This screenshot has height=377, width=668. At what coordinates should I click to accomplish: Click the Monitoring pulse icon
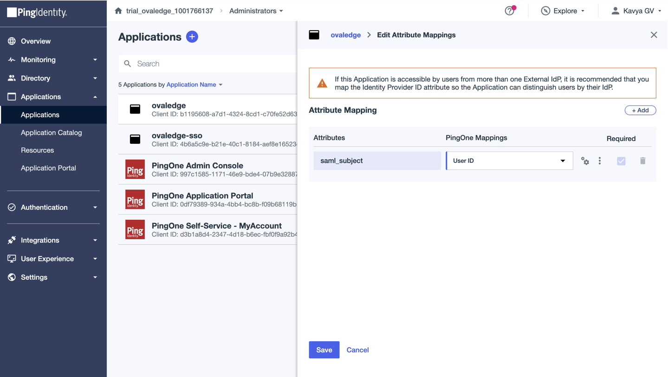(x=12, y=59)
